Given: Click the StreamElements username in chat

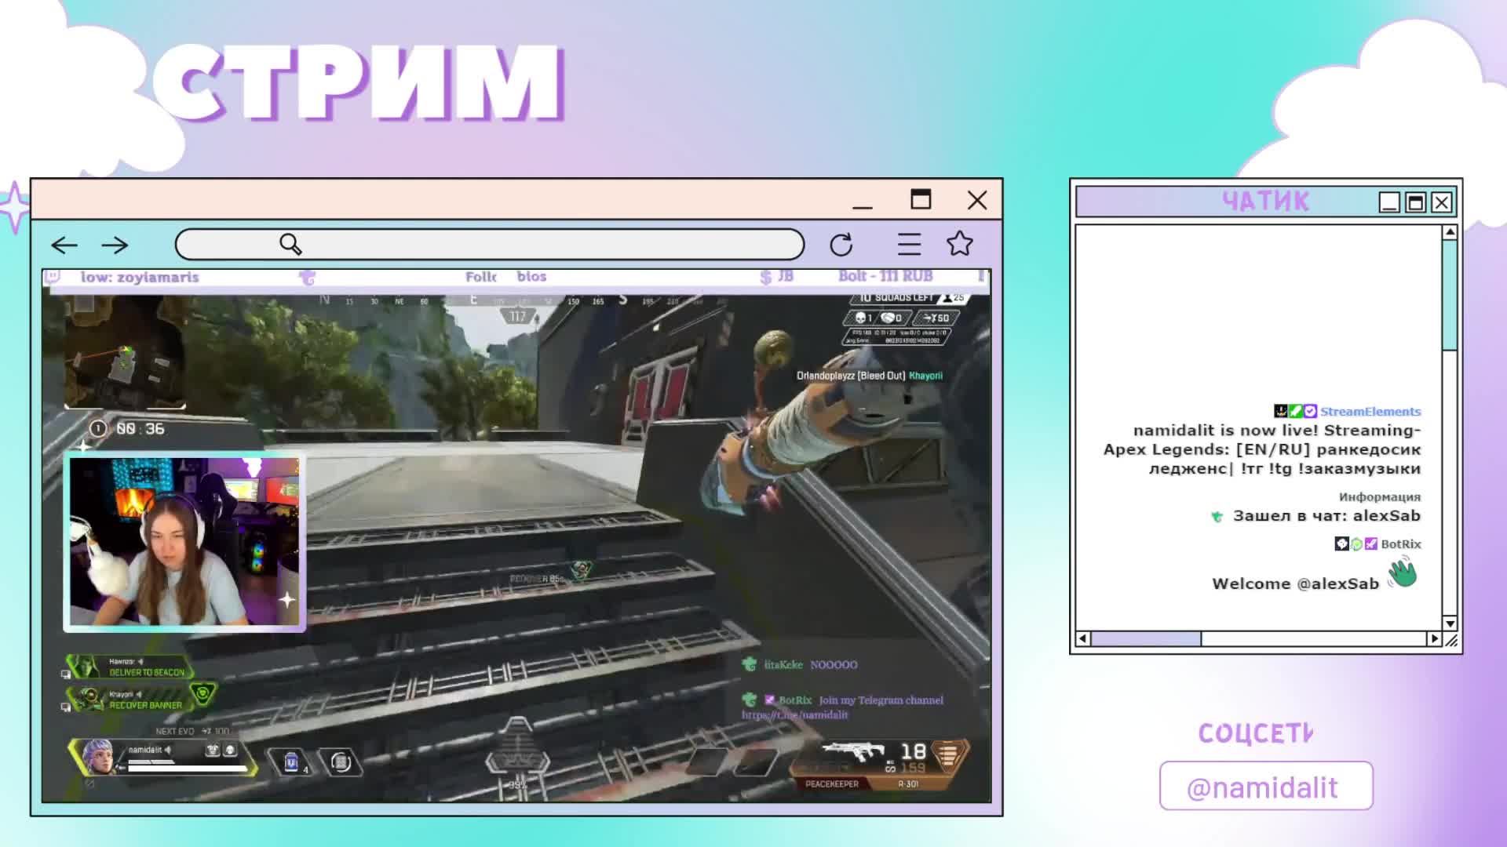Looking at the screenshot, I should tap(1370, 412).
